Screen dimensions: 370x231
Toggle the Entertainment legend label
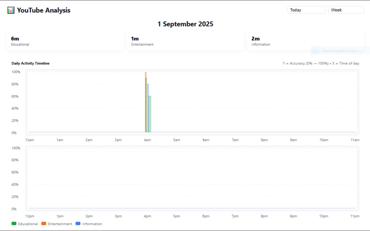click(60, 224)
